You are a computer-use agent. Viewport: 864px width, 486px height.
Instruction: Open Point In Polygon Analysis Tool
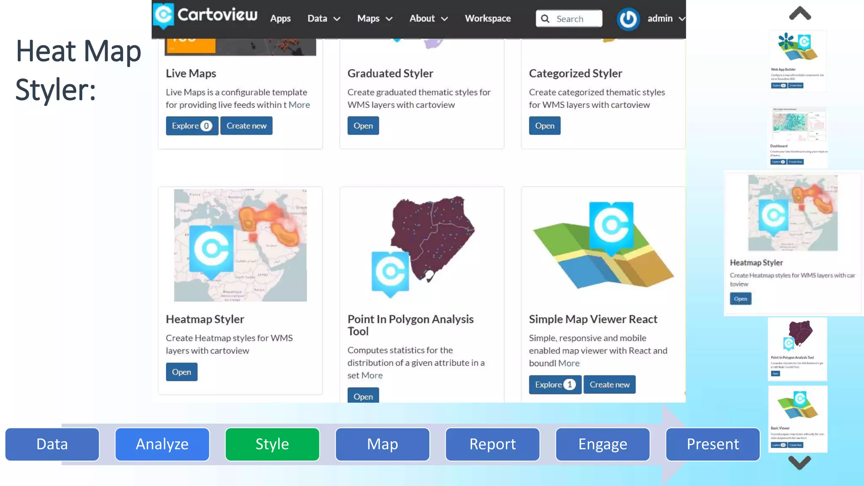click(x=363, y=396)
